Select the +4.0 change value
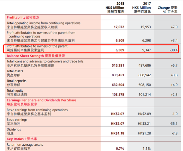Image resolution: width=183 pixels, height=151 pixels. coord(174,85)
